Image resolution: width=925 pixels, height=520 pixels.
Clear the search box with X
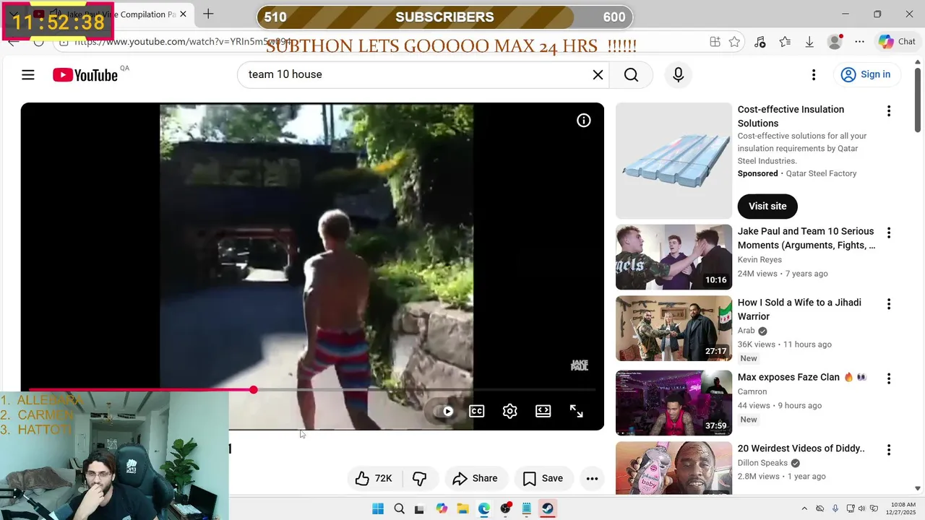click(598, 74)
